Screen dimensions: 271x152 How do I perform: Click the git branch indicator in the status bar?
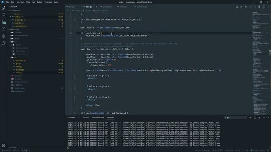(6, 150)
